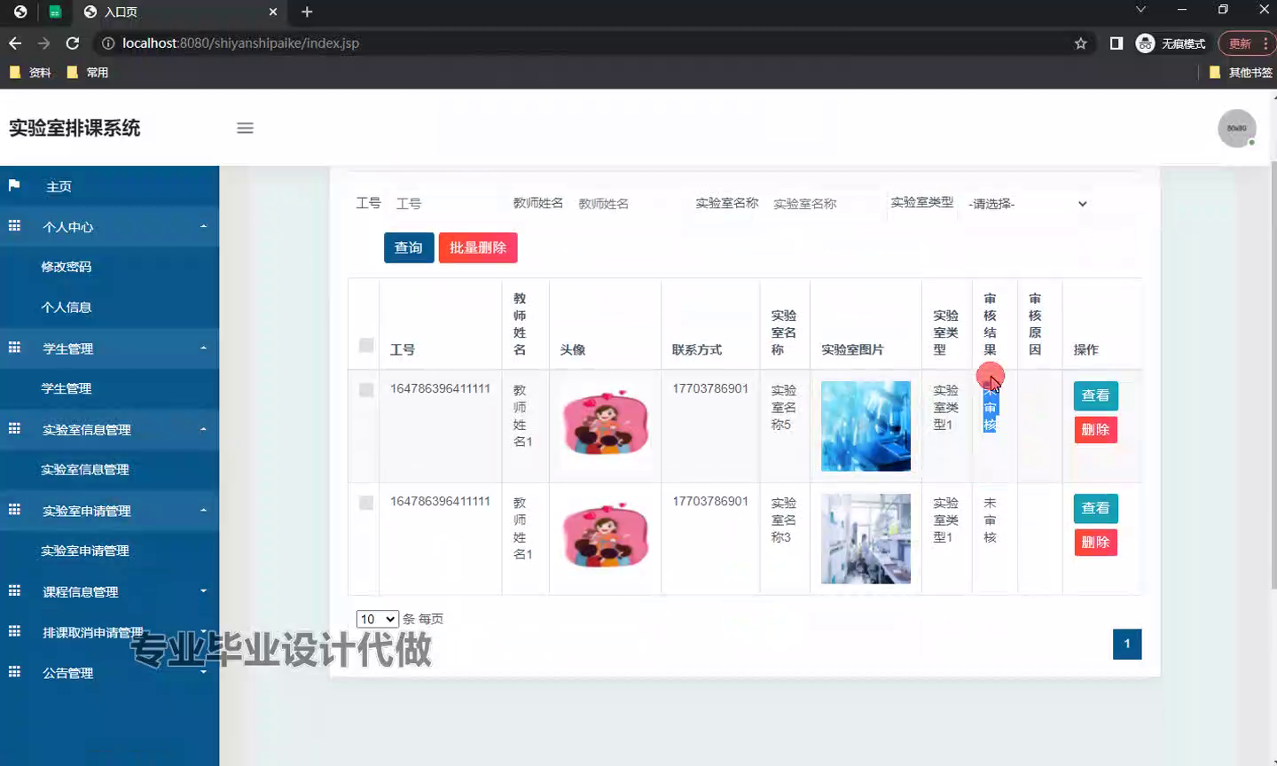Collapse the 学生管理 menu group

click(109, 348)
